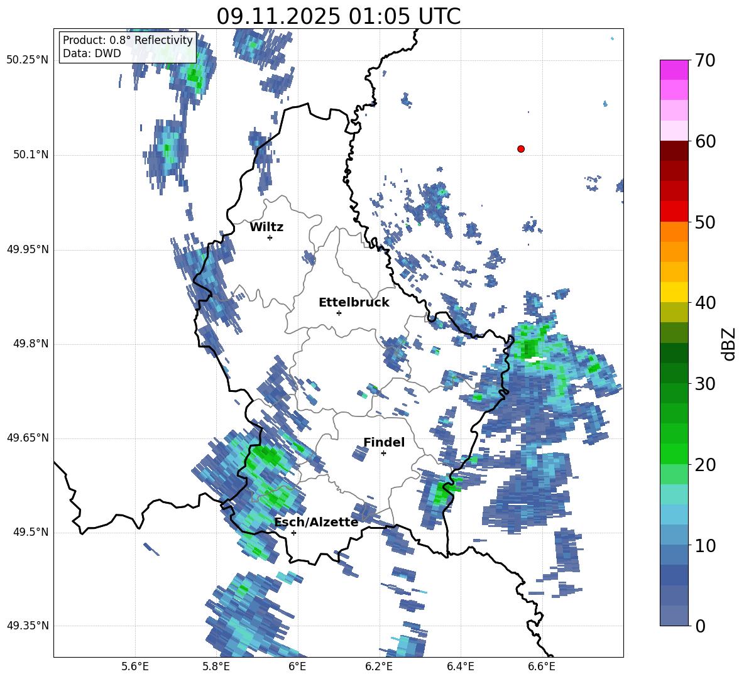Click the 50.1°N latitude label
This screenshot has width=744, height=679.
[30, 155]
